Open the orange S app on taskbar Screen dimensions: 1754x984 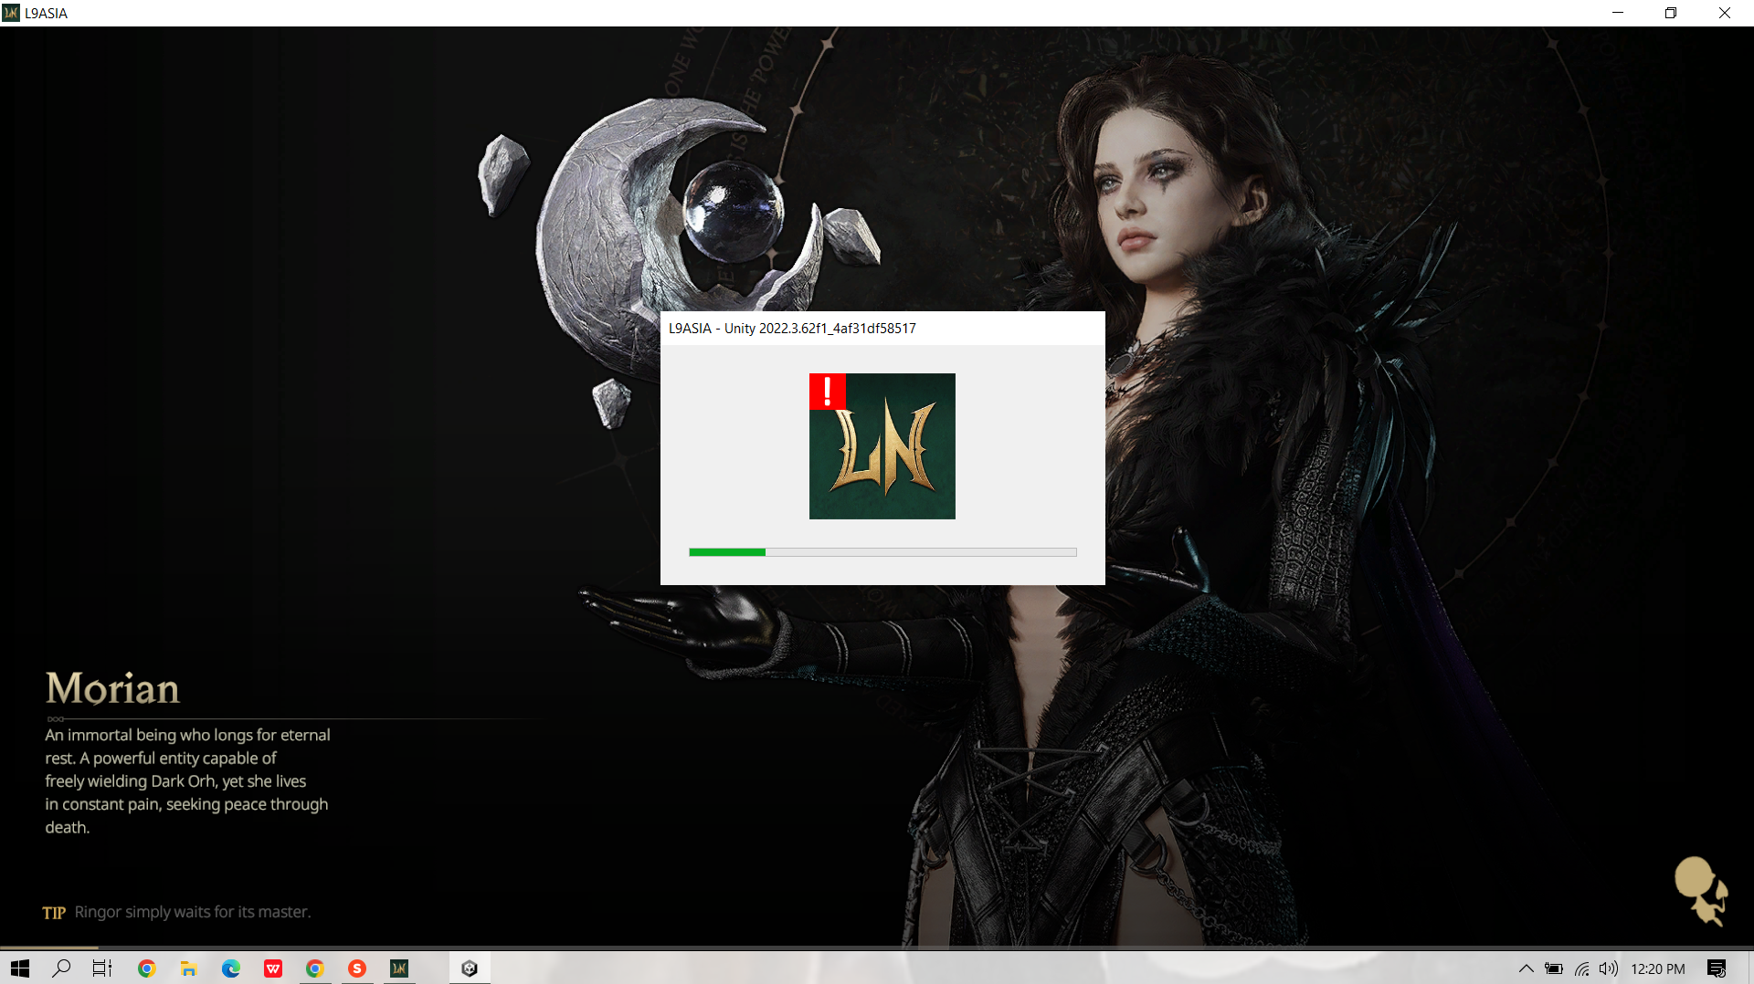[356, 968]
